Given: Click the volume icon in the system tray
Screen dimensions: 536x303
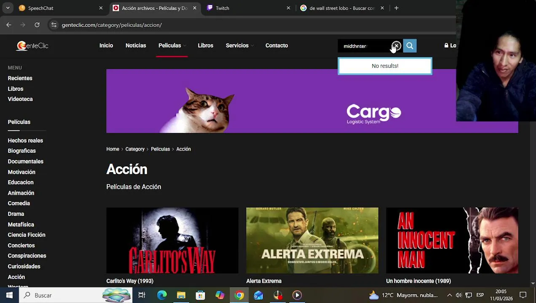Looking at the screenshot, I should coord(458,295).
